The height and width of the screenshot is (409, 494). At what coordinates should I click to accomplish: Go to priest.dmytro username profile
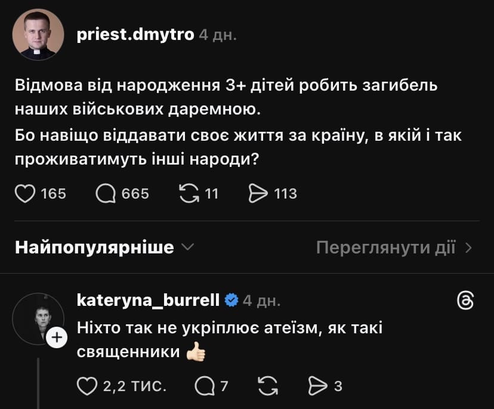click(x=135, y=35)
